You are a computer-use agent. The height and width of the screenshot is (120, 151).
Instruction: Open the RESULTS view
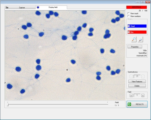pyautogui.click(x=137, y=104)
